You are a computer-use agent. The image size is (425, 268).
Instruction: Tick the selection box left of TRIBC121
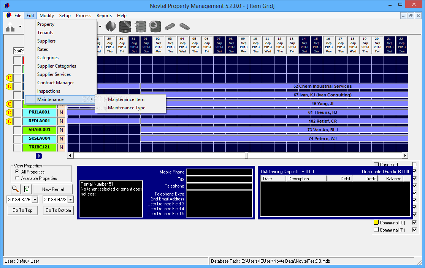(17, 148)
